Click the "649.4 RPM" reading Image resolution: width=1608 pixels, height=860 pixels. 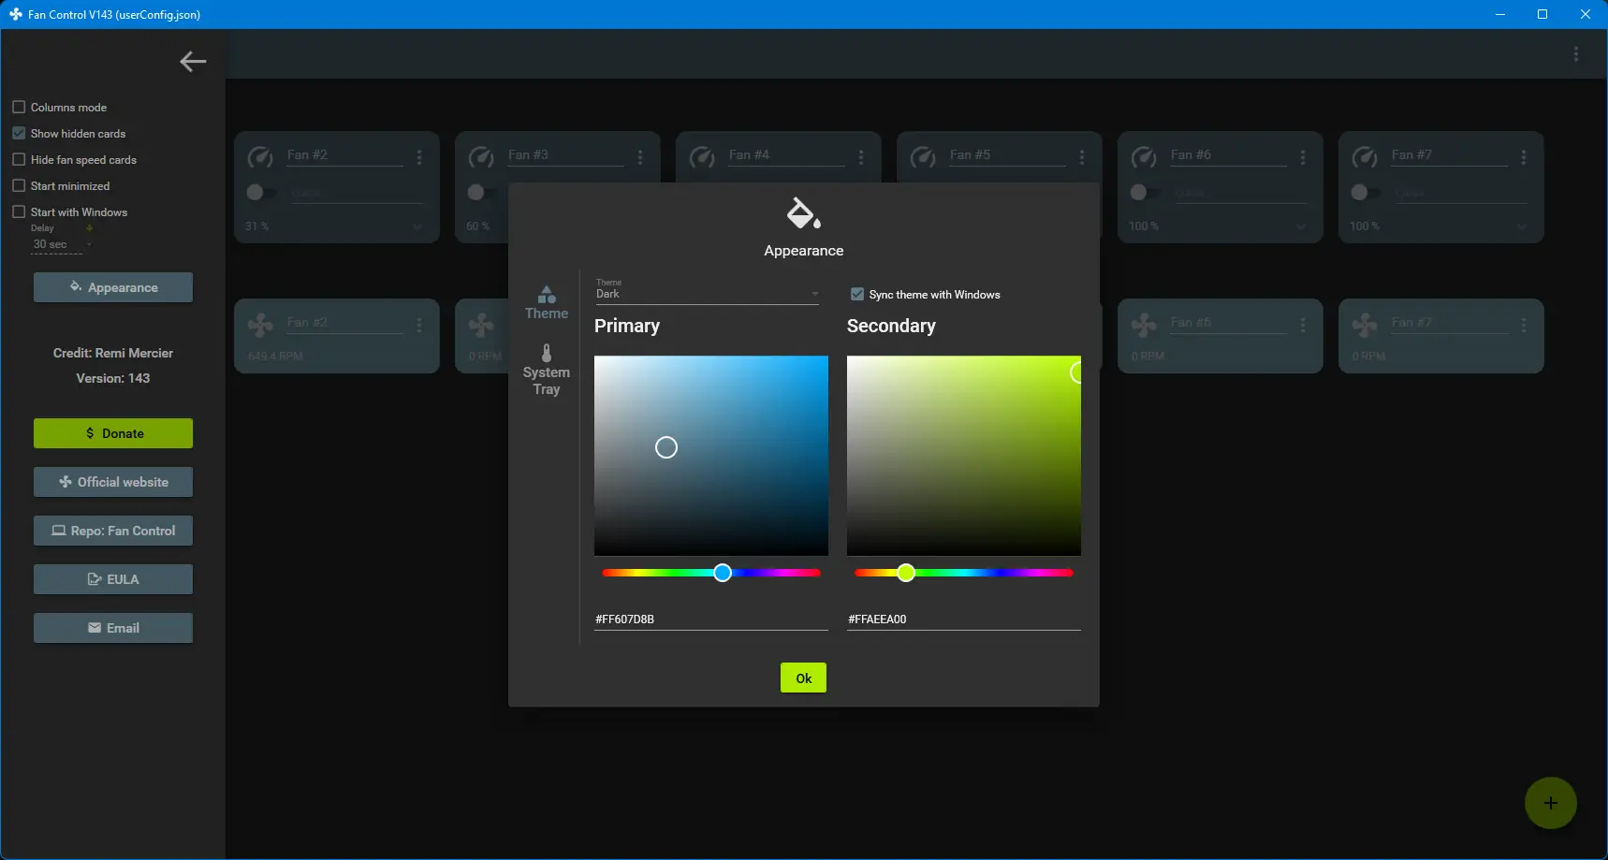(275, 357)
